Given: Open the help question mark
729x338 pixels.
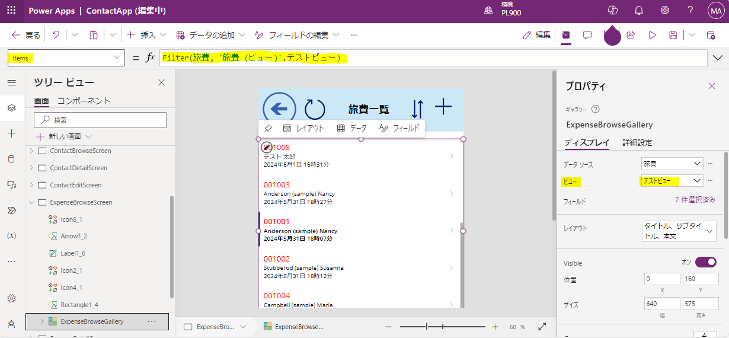Looking at the screenshot, I should point(690,11).
